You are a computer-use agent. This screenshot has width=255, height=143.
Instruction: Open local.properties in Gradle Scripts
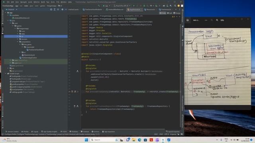click(x=22, y=89)
